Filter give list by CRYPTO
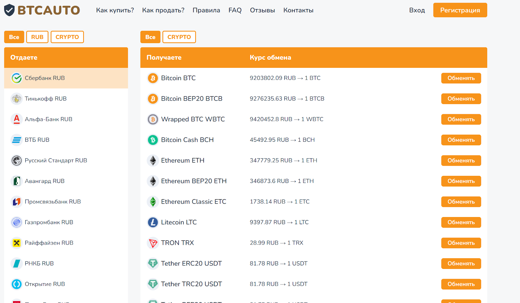520x303 pixels. (67, 37)
